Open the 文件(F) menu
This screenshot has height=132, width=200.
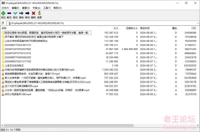pos(5,8)
